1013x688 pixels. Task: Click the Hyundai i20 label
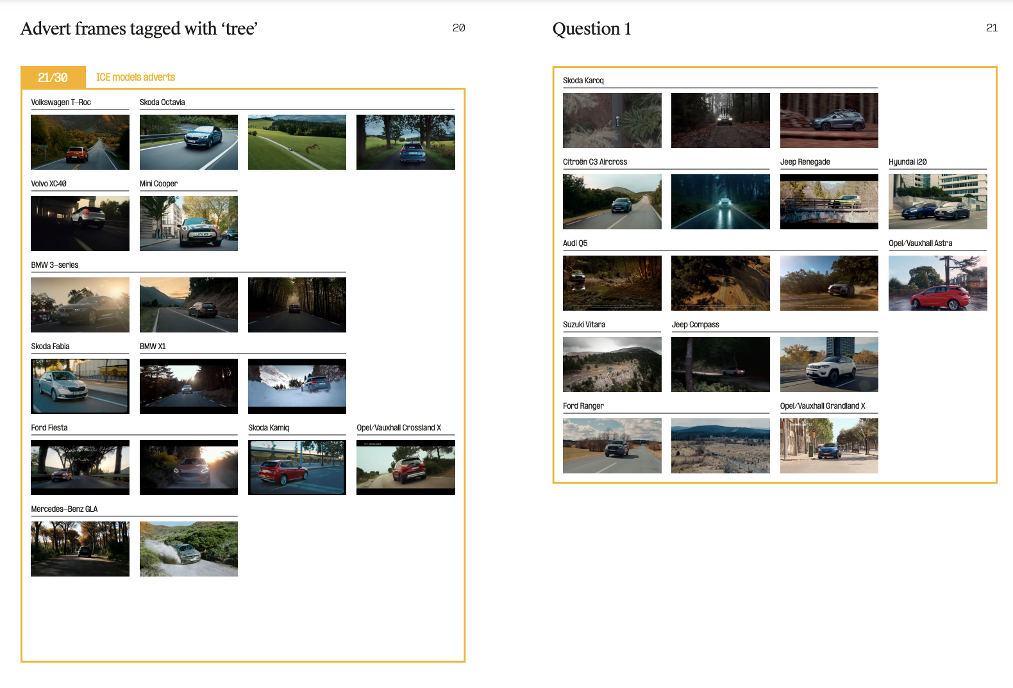[908, 162]
